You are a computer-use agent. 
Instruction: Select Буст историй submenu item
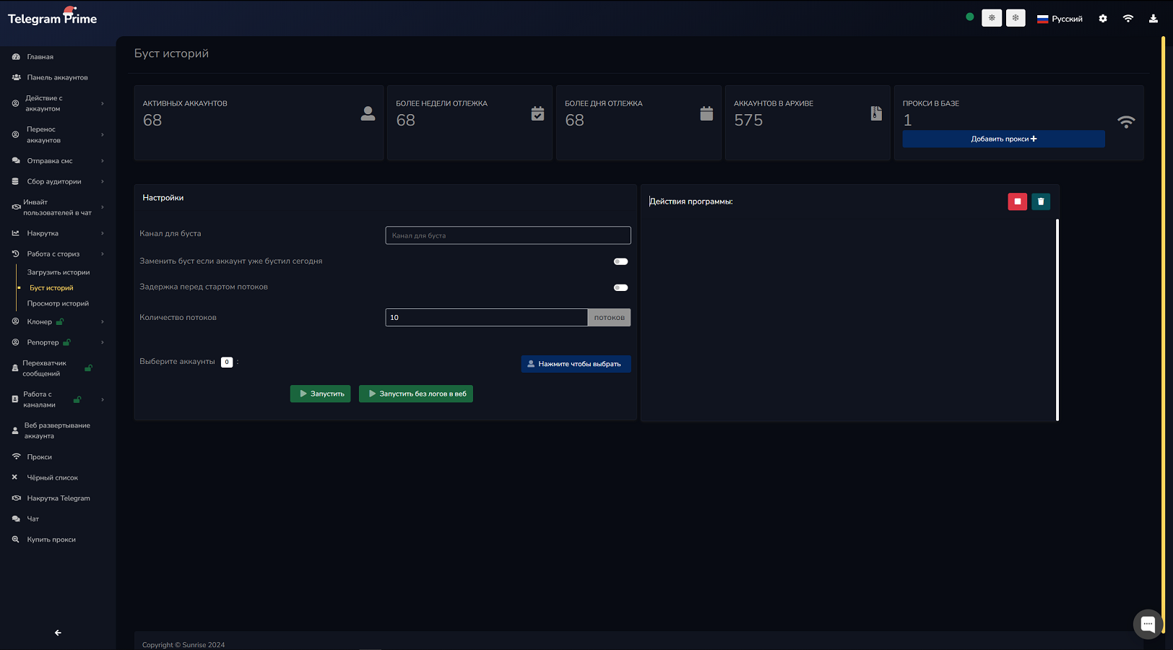coord(51,287)
